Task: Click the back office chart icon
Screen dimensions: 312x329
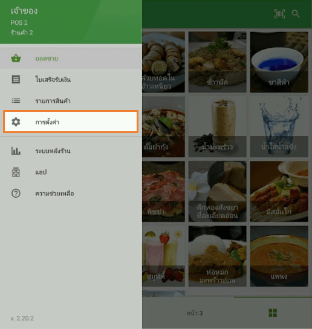Action: tap(16, 151)
